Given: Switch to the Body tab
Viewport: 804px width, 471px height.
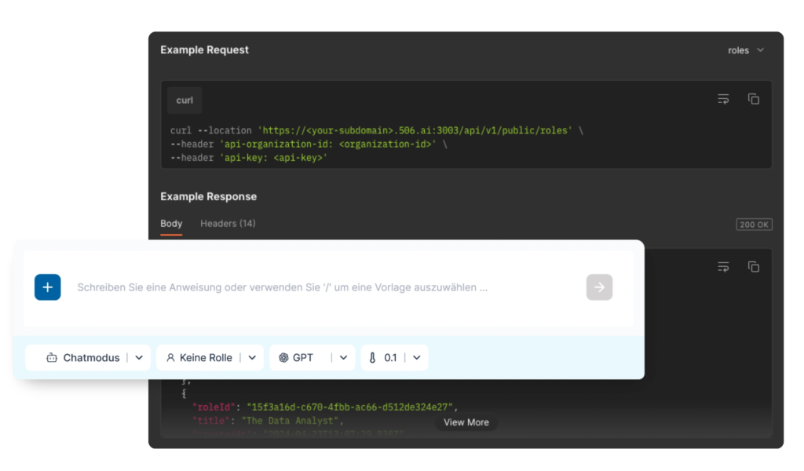Looking at the screenshot, I should [x=171, y=224].
